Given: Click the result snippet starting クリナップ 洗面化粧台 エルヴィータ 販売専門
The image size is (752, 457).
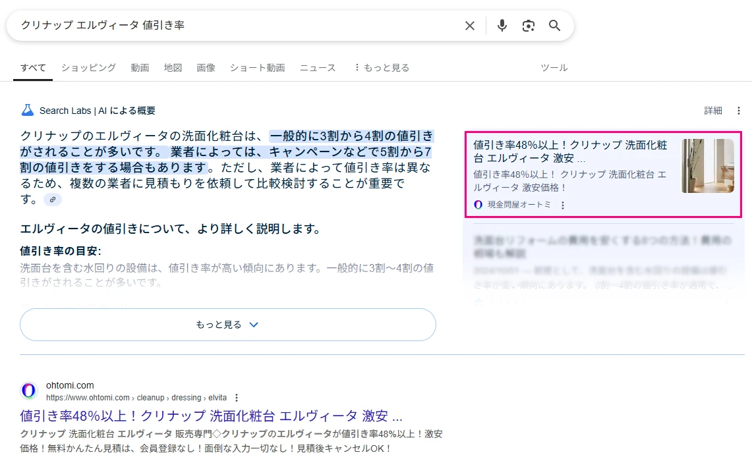Looking at the screenshot, I should (231, 441).
